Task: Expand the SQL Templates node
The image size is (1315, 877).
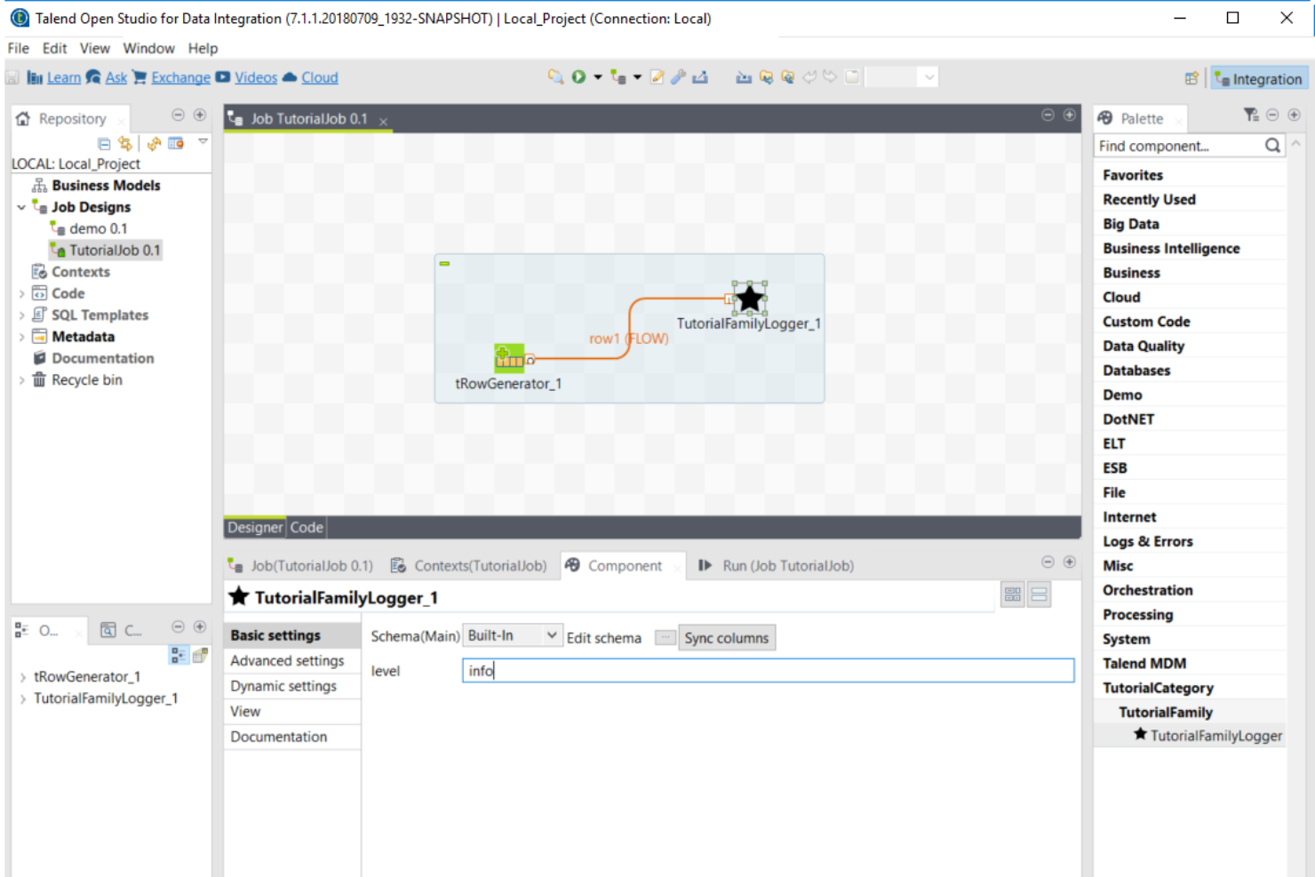Action: click(x=21, y=315)
